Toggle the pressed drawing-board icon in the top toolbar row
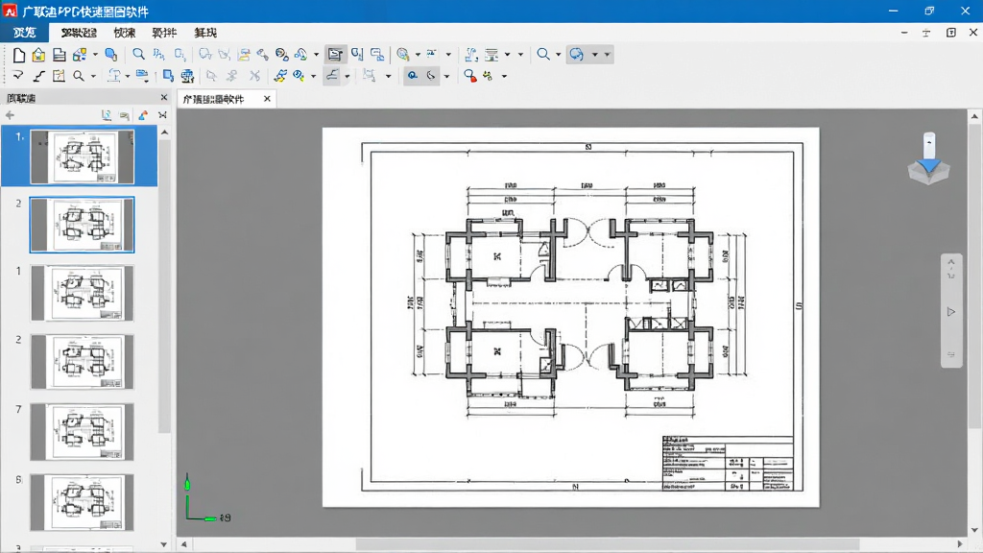983x553 pixels. pos(335,55)
